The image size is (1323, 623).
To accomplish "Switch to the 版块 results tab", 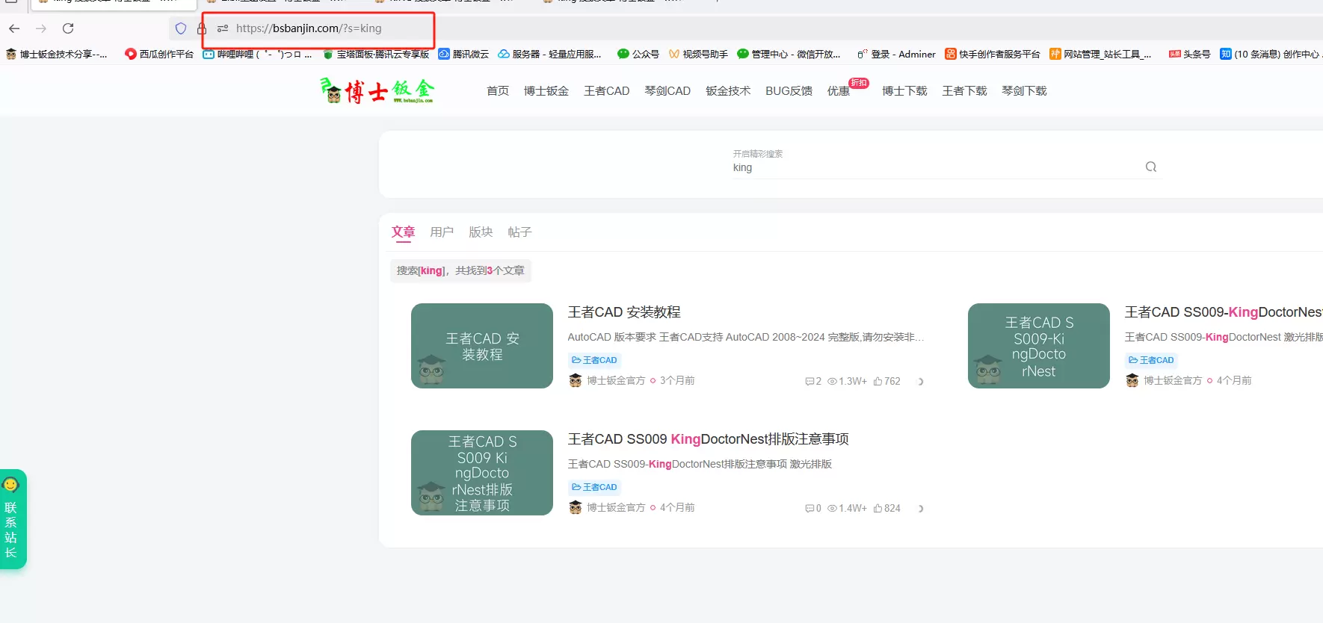I will tap(481, 232).
